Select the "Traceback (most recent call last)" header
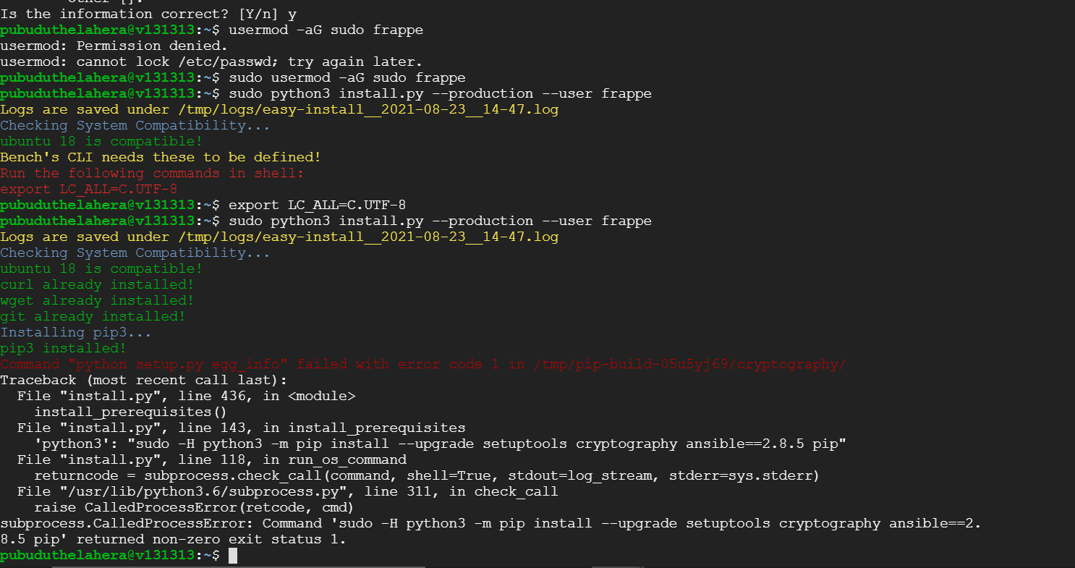1075x568 pixels. pos(143,380)
